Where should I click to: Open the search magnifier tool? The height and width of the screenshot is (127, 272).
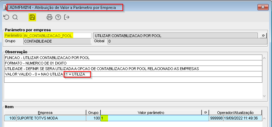point(15,17)
